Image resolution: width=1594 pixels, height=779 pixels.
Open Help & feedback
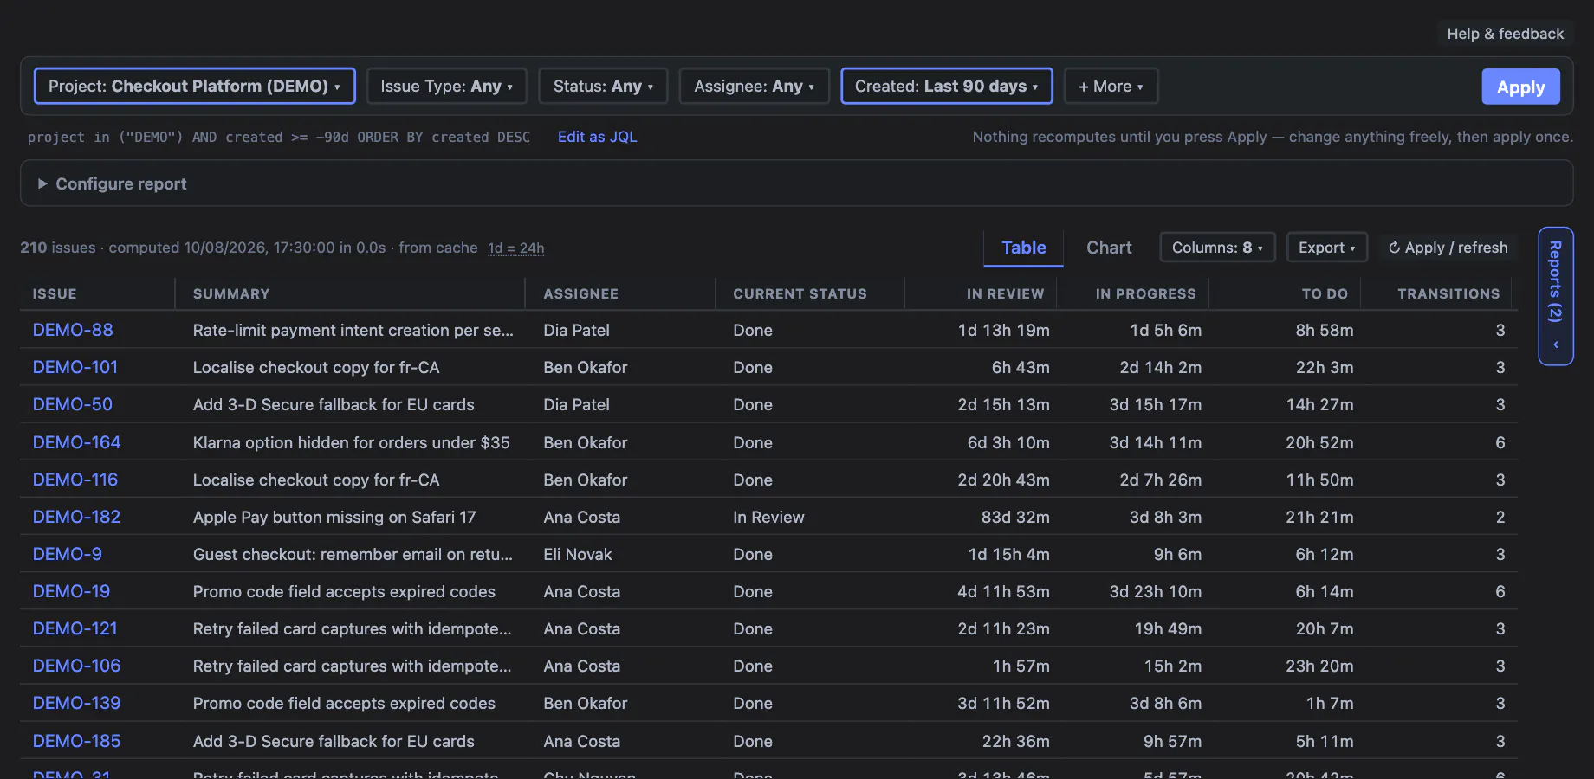(x=1505, y=34)
